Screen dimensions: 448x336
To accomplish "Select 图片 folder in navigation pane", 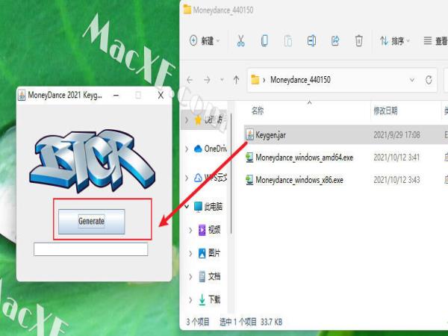I will click(209, 253).
